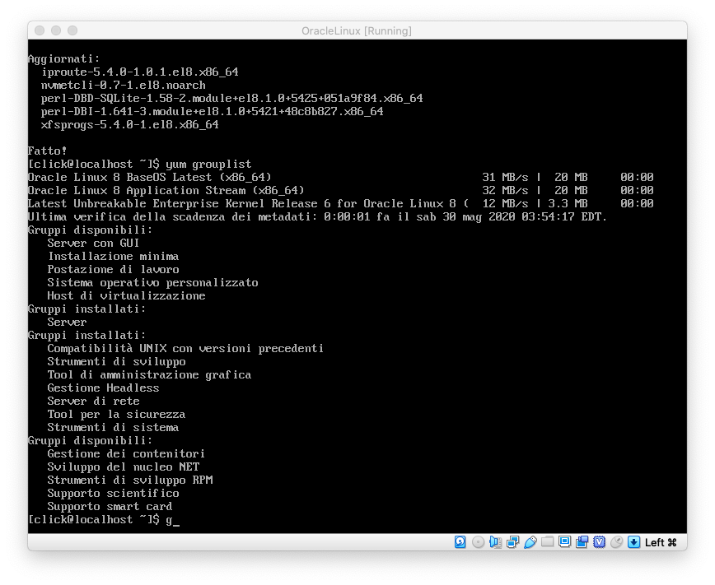This screenshot has height=585, width=715.
Task: Select 'Host di virtualizzazione' group
Action: [x=126, y=296]
